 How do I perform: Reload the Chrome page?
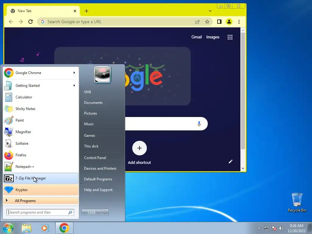30,22
